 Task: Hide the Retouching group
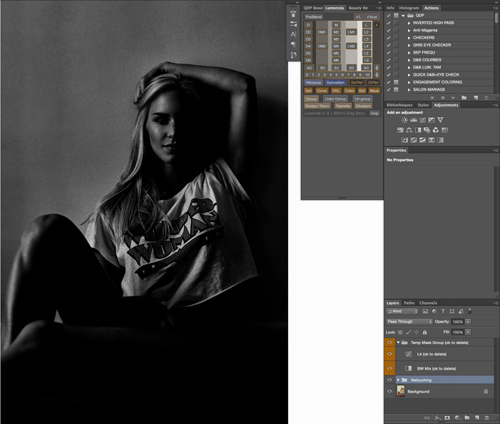[x=389, y=380]
